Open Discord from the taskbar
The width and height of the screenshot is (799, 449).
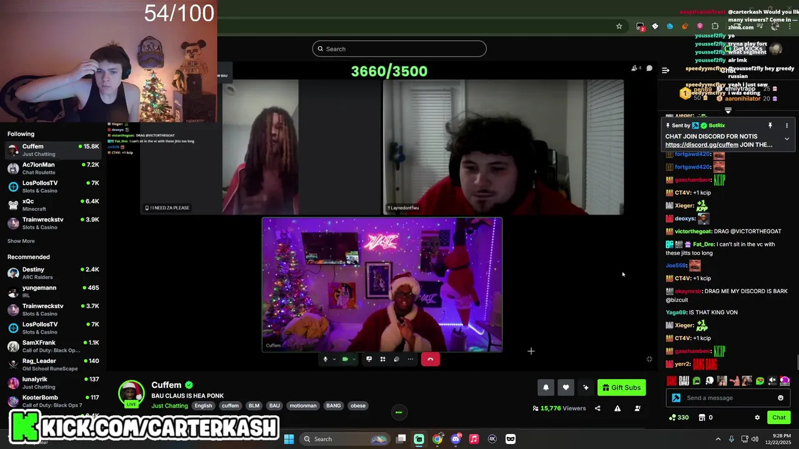coord(456,439)
